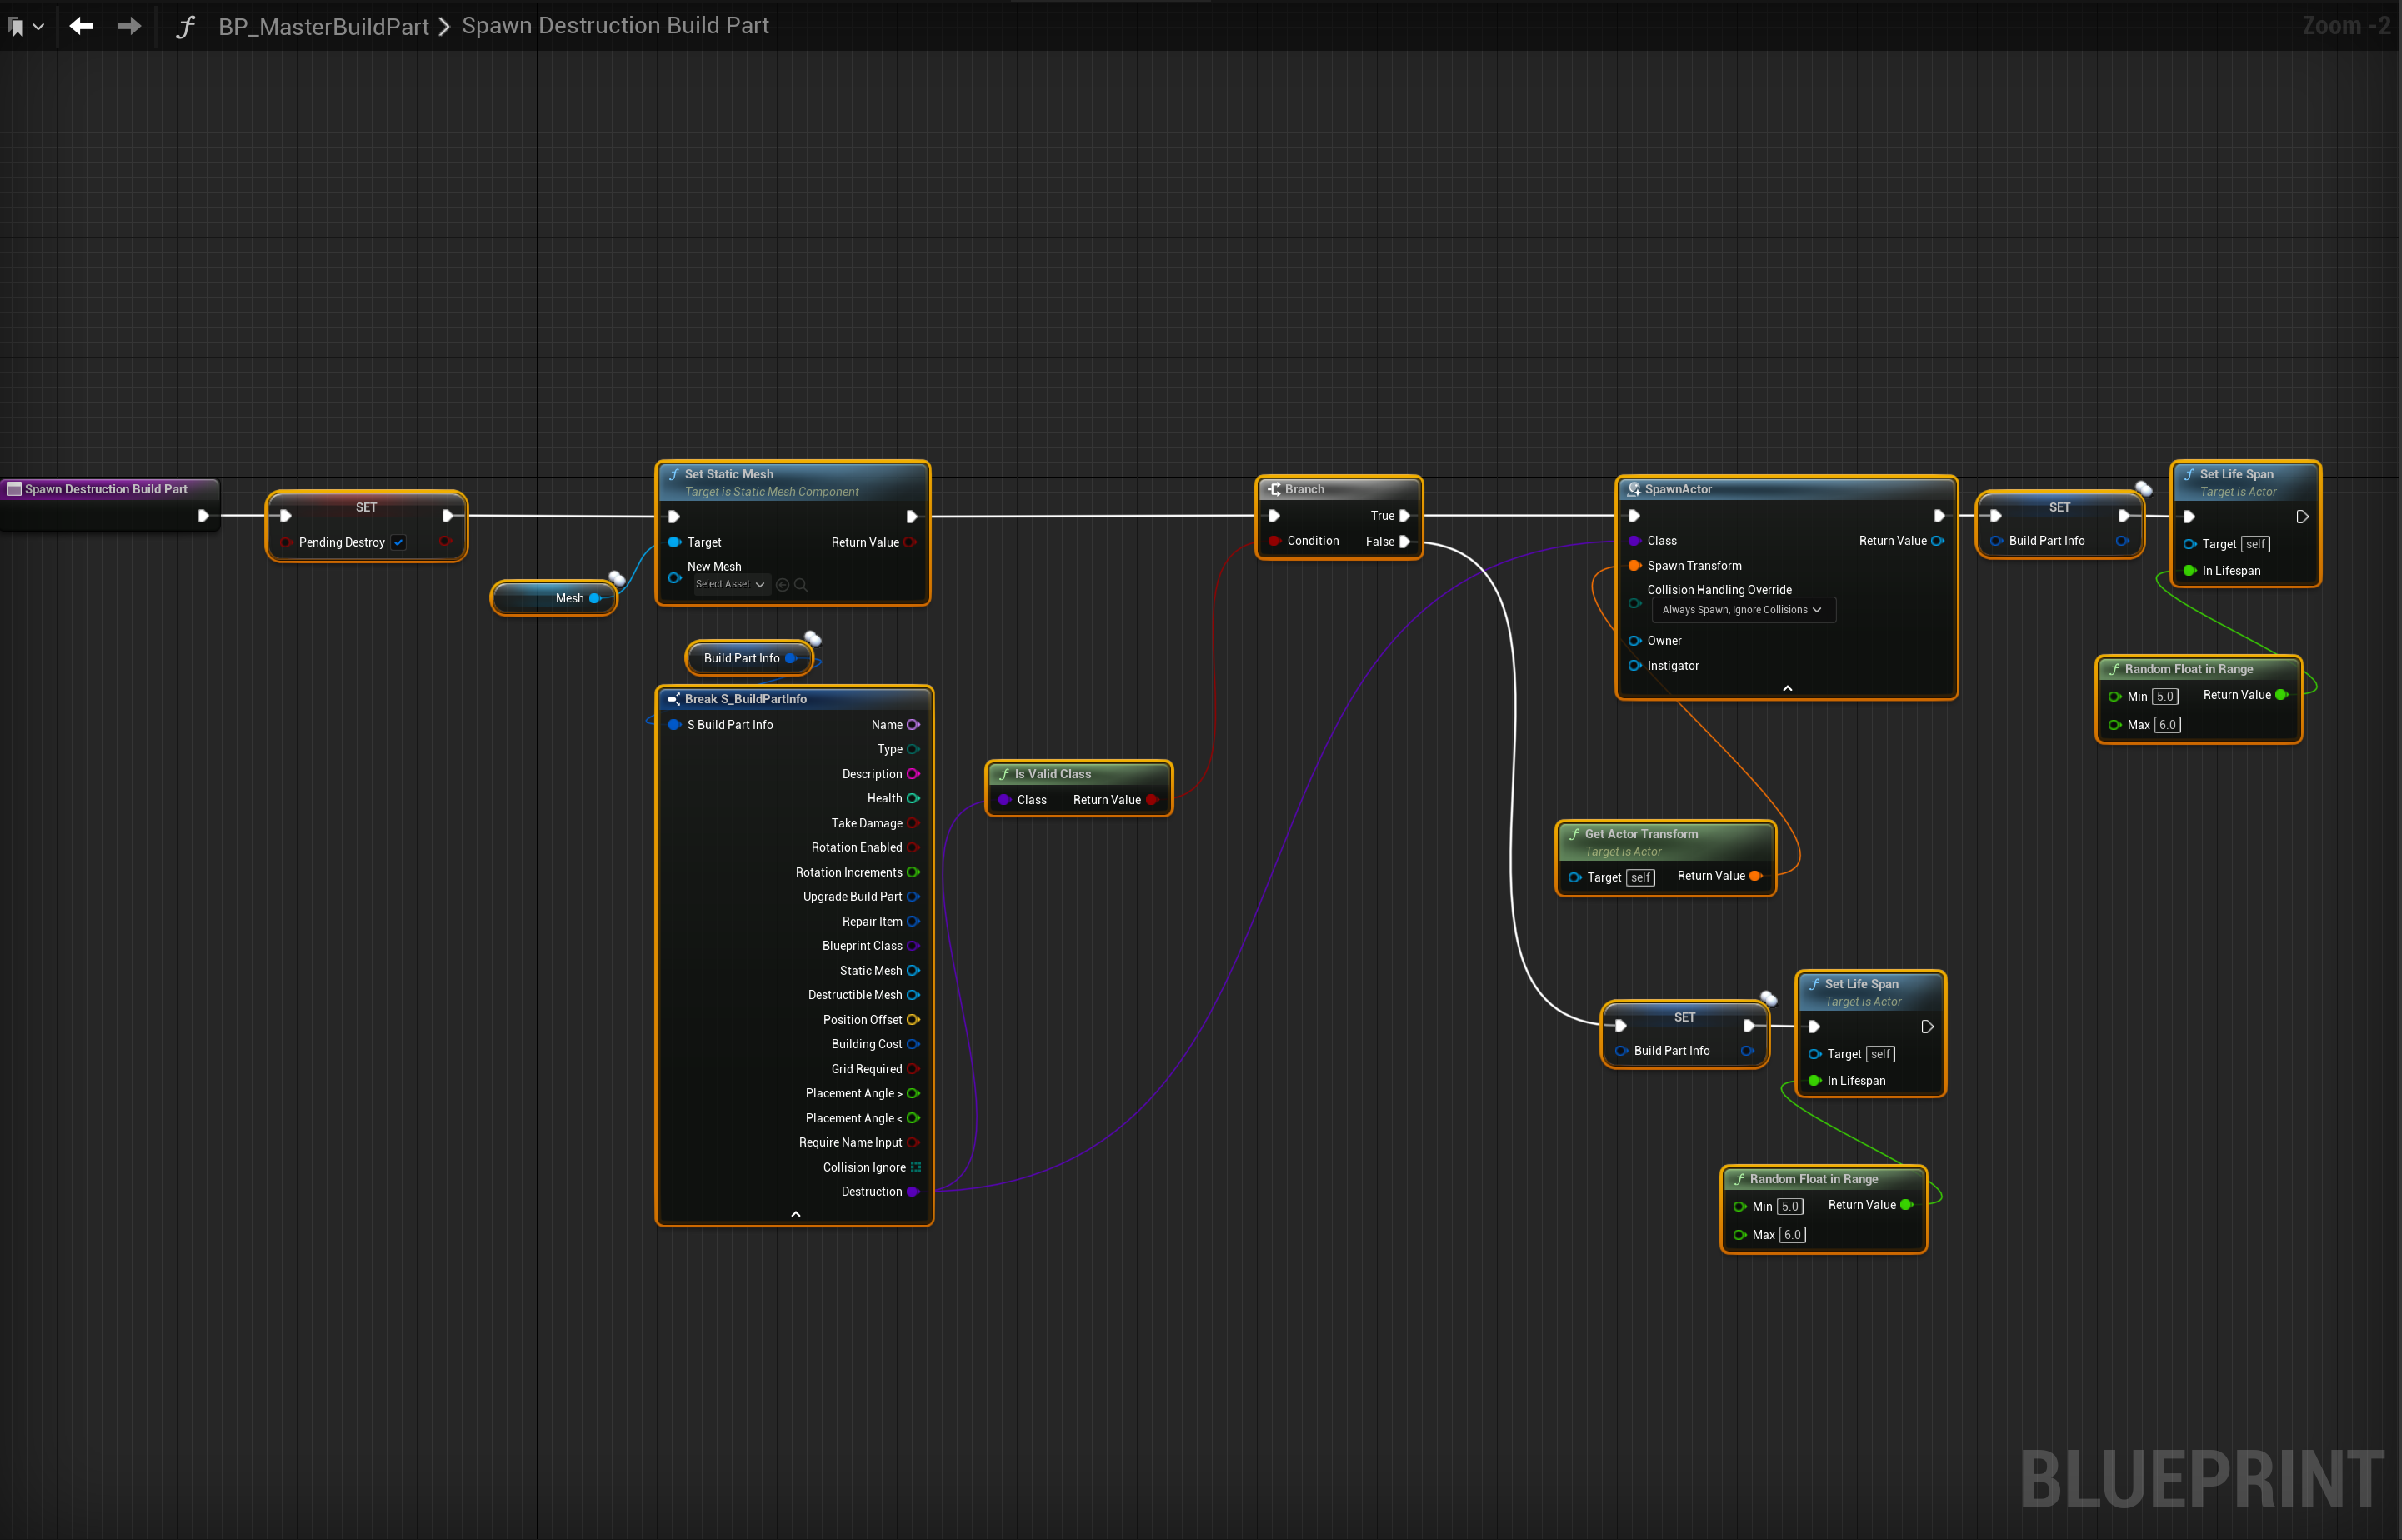Click the Branch node's True execution pin
Image resolution: width=2402 pixels, height=1540 pixels.
[1404, 516]
